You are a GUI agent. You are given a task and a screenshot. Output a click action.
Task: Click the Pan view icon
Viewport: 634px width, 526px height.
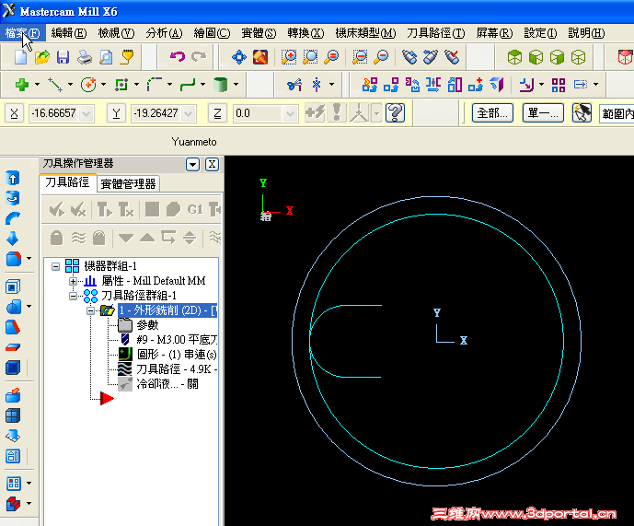tap(239, 57)
